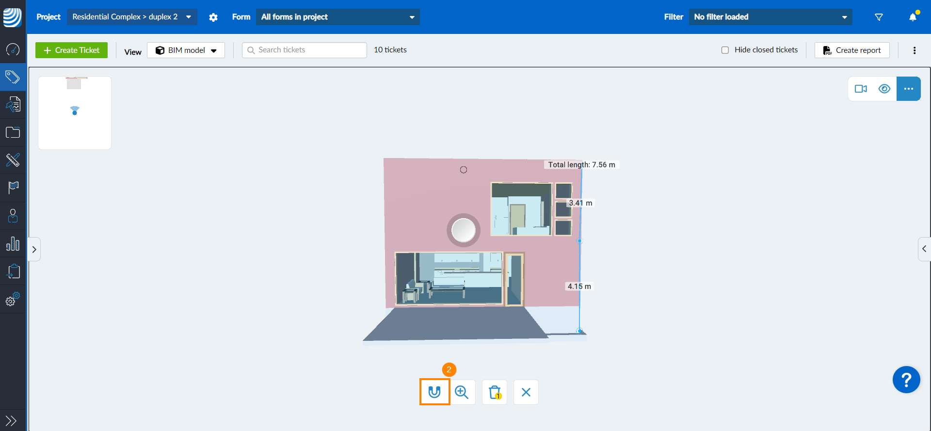
Task: Open the tickets tag sidebar icon
Action: tap(13, 77)
